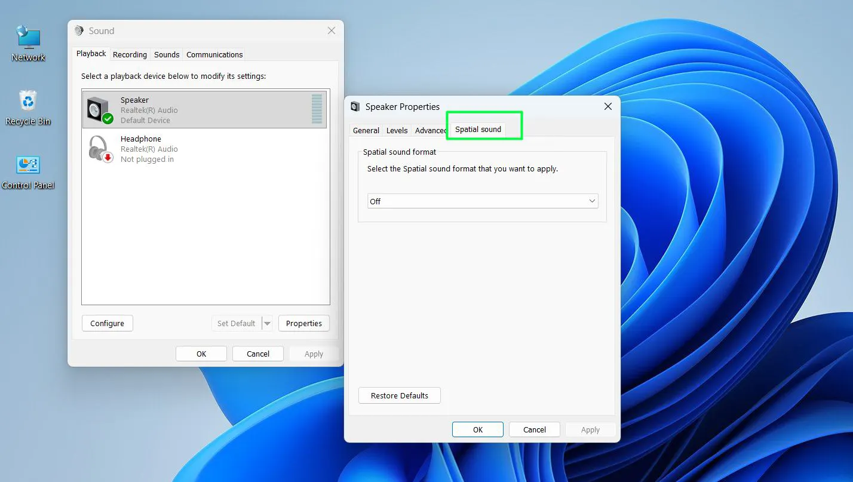Open the Set Default dropdown arrow
Screen dimensions: 853x482
coord(267,323)
